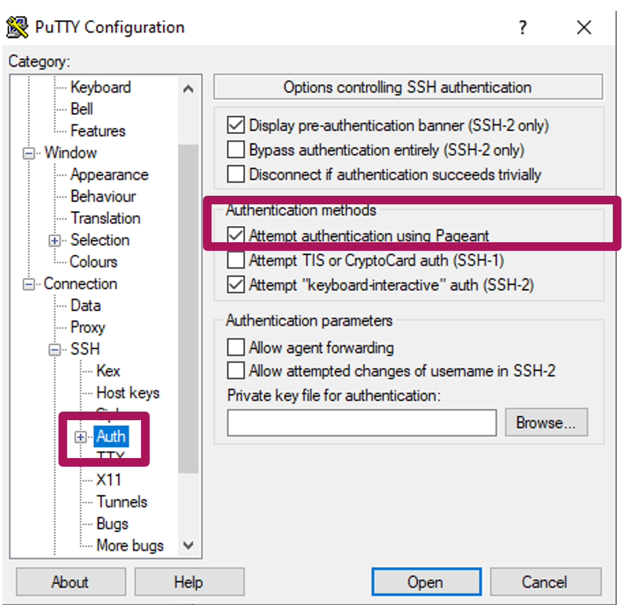Viewport: 622px width, 605px height.
Task: Collapse the Window tree node
Action: (28, 154)
